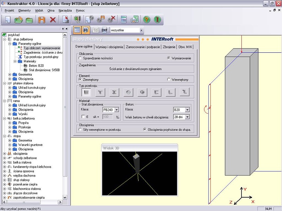Select T-shaped cross-section type icon
Image resolution: width=282 pixels, height=211 pixels.
coord(100,92)
